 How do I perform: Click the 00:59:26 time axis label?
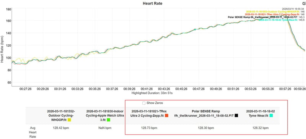click(x=299, y=89)
